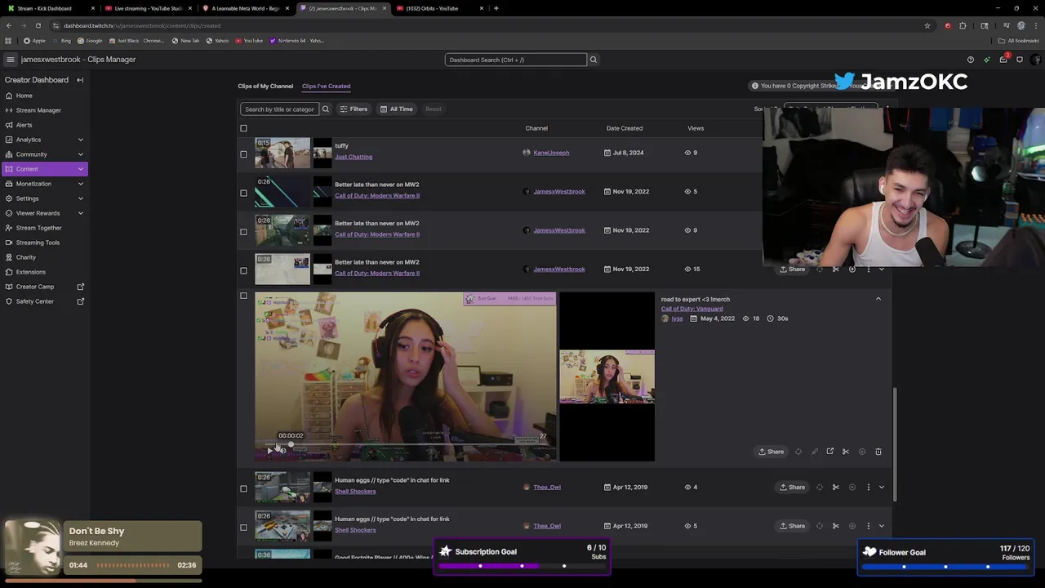Check the Human eggs clip with 5 views
This screenshot has height=588, width=1045.
[x=243, y=528]
